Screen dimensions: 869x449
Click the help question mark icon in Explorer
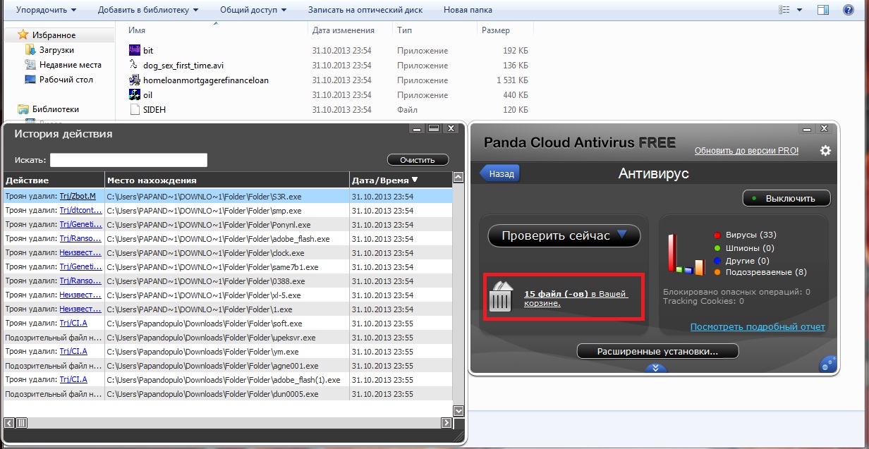point(849,10)
